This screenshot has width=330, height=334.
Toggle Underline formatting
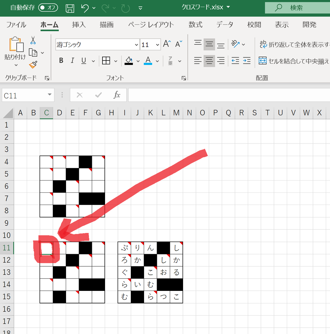click(84, 61)
